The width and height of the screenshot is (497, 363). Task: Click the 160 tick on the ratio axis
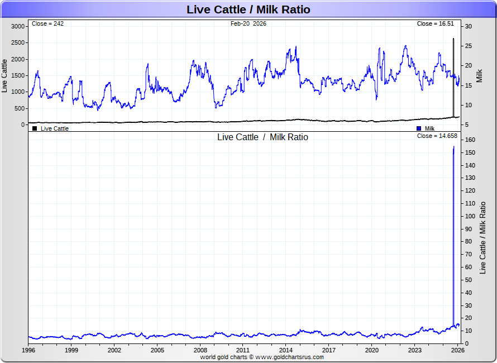coord(470,140)
